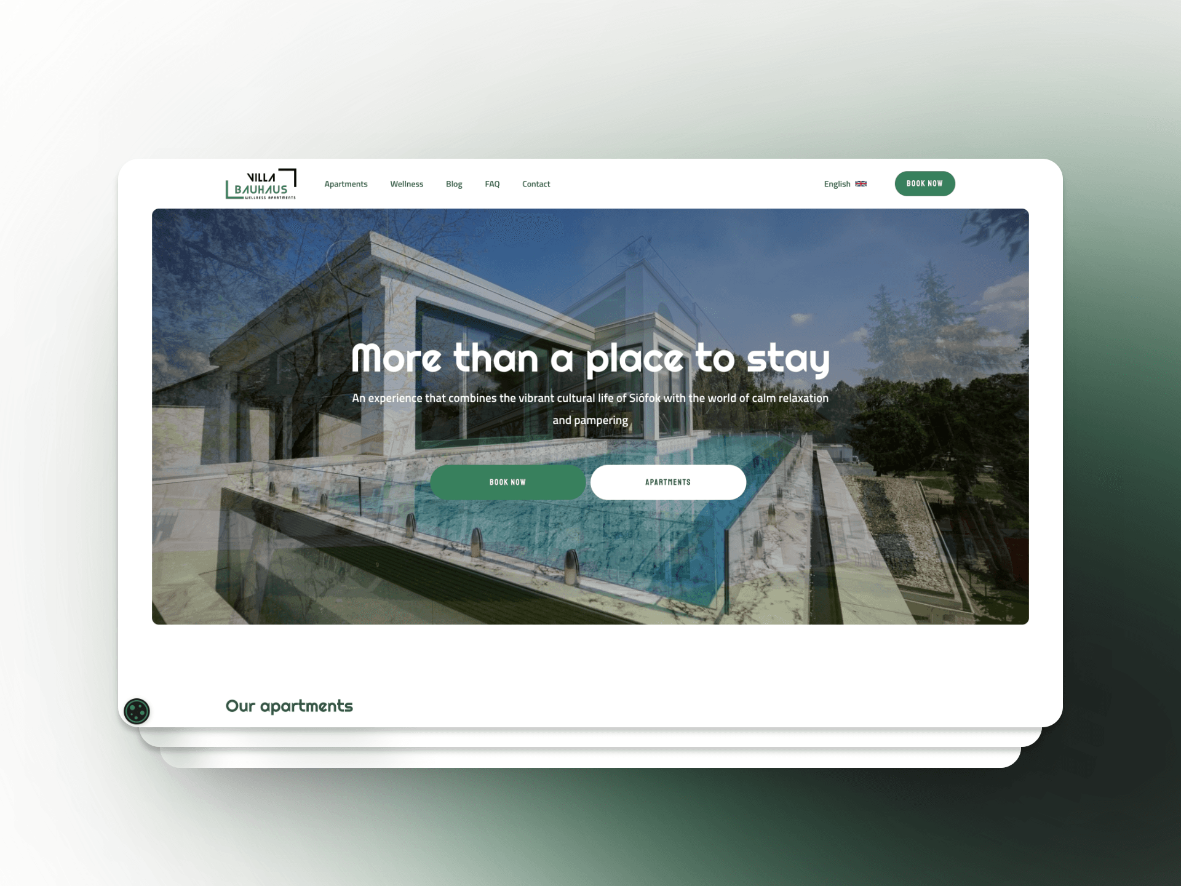The image size is (1181, 886).
Task: Click the top-right BOOK NOW button
Action: (x=925, y=183)
